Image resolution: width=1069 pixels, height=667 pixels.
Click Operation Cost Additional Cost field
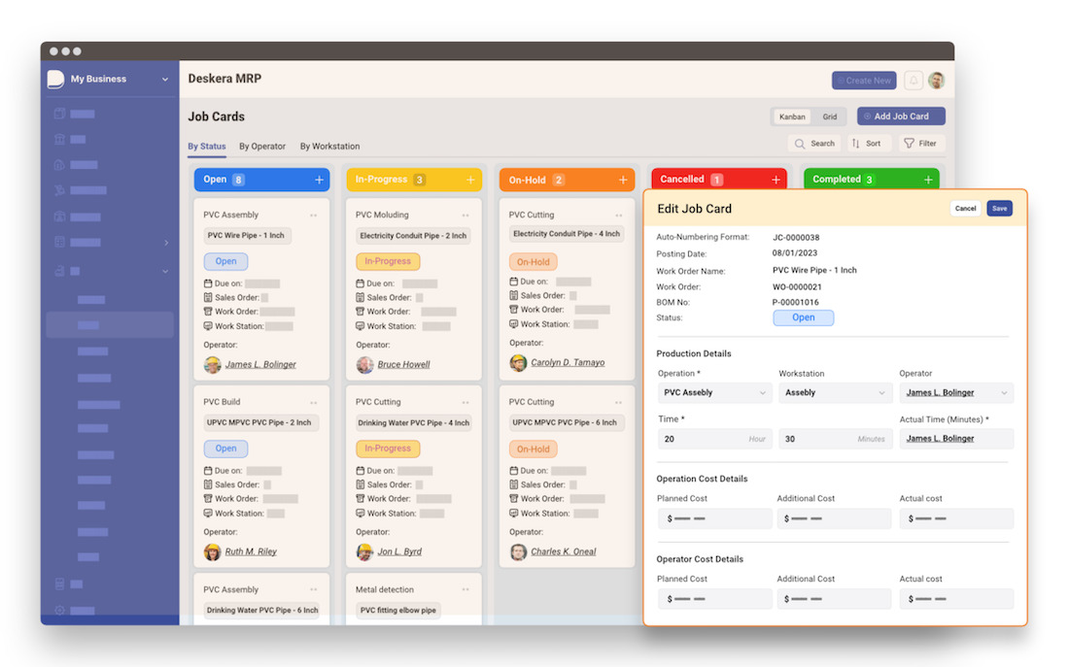coord(835,519)
